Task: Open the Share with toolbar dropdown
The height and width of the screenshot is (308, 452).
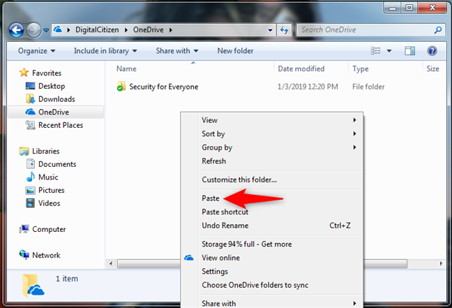Action: pyautogui.click(x=177, y=51)
